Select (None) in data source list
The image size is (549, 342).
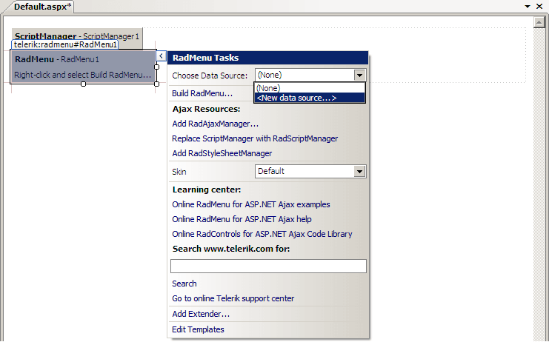[310, 88]
